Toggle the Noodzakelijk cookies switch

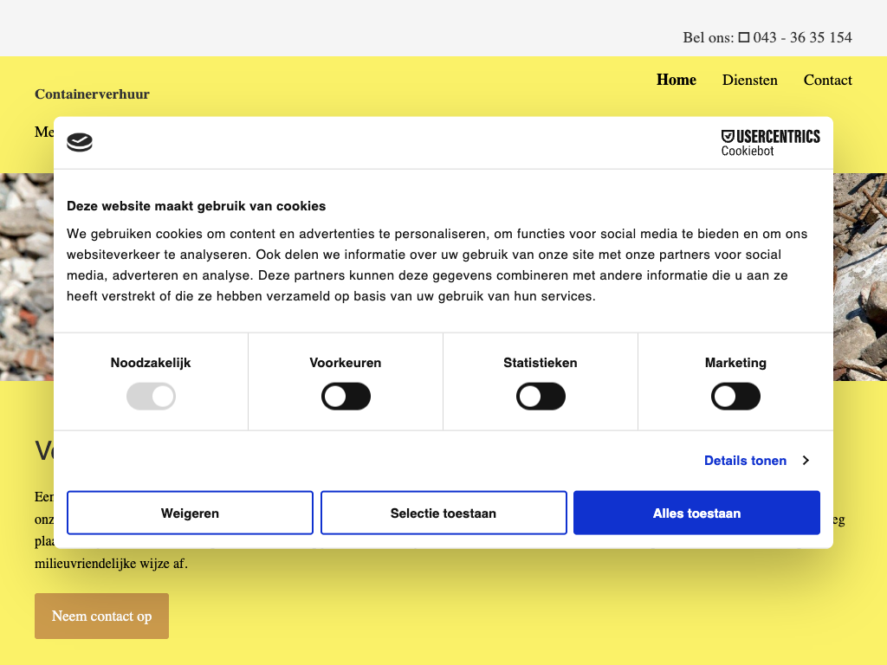[151, 397]
